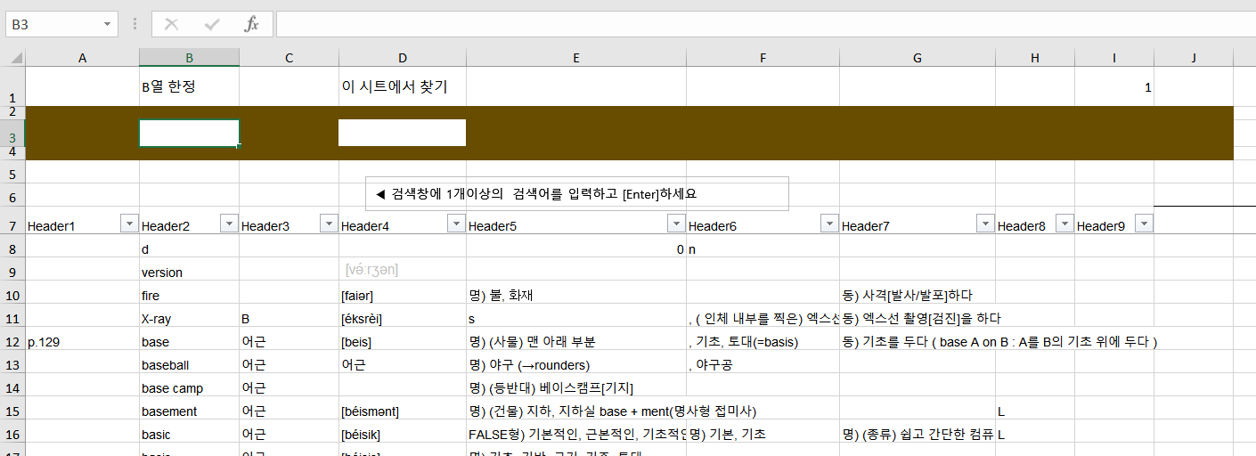Click the greyed '[və́ːrʒən]' cell
The height and width of the screenshot is (456, 1256).
(x=403, y=269)
